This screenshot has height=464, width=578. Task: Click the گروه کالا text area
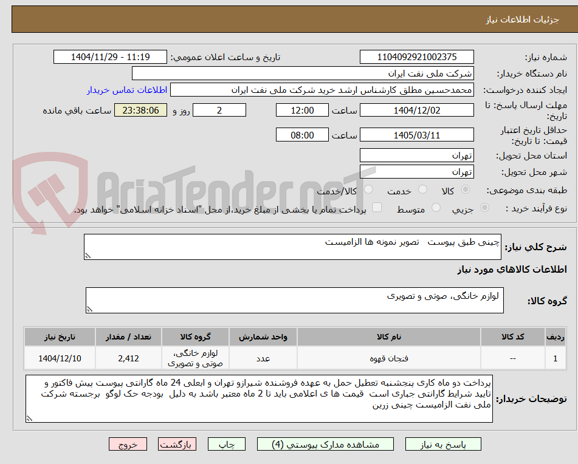coord(295,301)
